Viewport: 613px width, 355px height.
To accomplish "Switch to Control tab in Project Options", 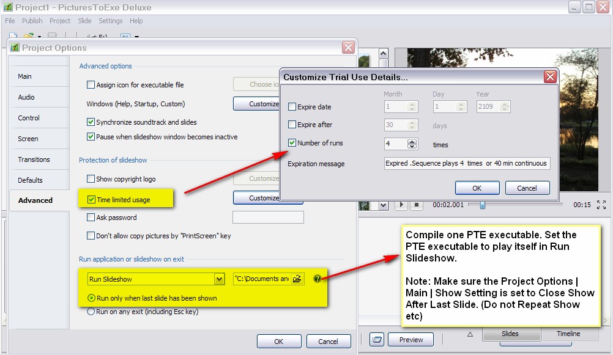I will [39, 117].
